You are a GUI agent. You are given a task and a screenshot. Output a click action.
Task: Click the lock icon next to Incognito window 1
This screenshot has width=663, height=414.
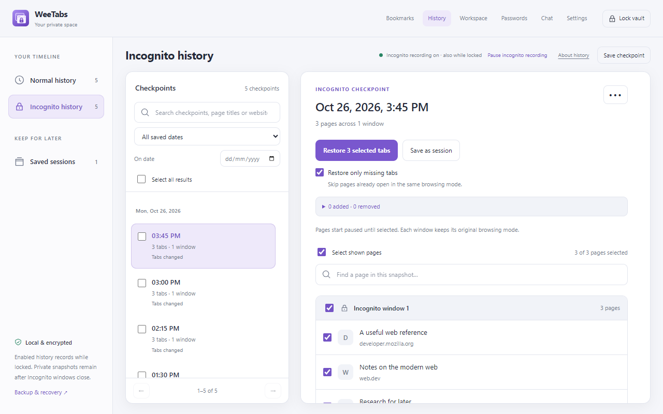click(344, 308)
